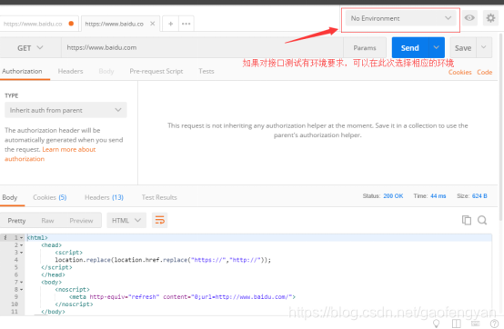
Task: Open the GET method dropdown
Action: pos(30,48)
